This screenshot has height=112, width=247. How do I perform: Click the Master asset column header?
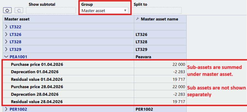(x=68, y=19)
